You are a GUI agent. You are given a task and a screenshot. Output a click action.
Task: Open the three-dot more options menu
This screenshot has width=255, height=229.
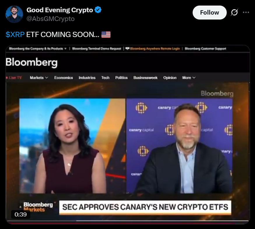(246, 12)
